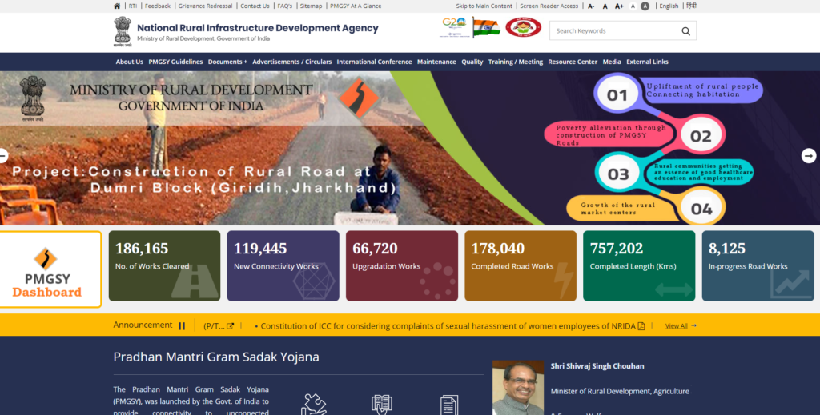This screenshot has height=415, width=820.
Task: Switch language to Hindi
Action: [x=691, y=6]
